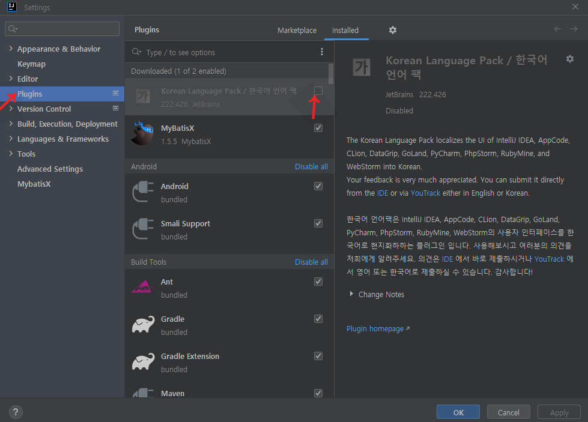Select Keymap in the settings tree
The image size is (588, 422).
pyautogui.click(x=31, y=64)
